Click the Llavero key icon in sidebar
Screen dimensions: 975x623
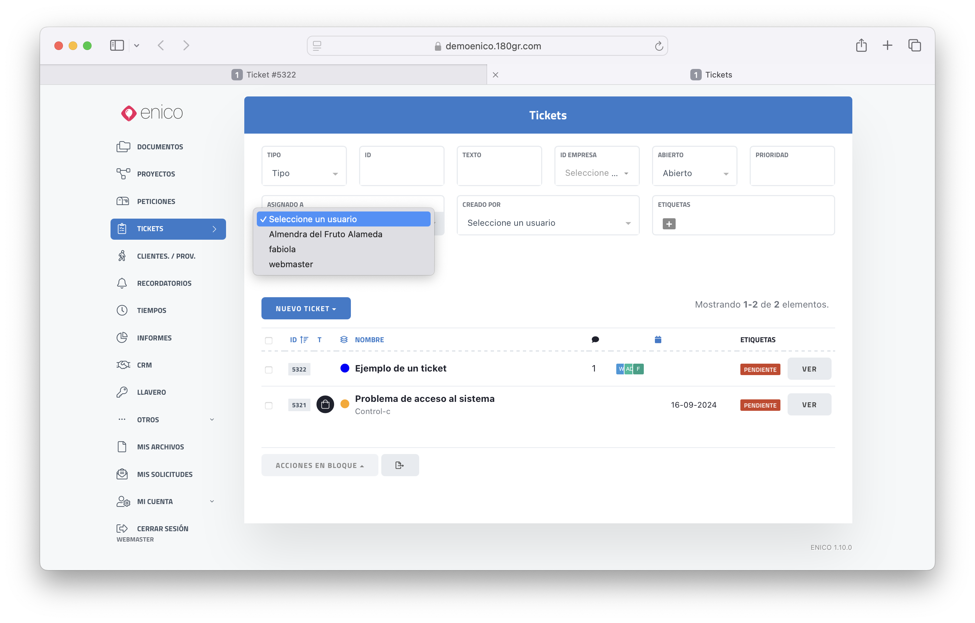pos(122,392)
